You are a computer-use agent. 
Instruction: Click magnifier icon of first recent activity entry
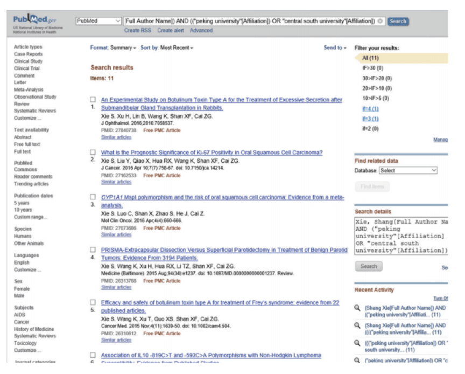[357, 308]
